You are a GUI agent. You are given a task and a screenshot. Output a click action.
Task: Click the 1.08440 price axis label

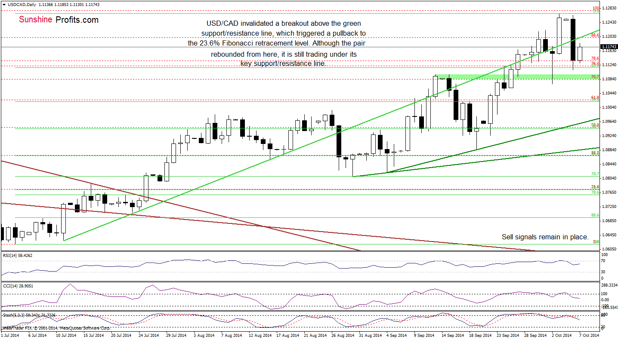coord(609,164)
